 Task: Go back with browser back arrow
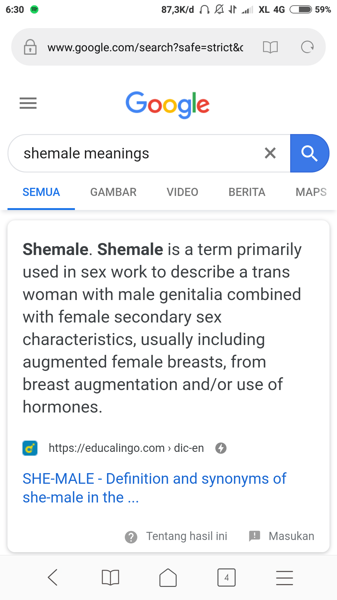coord(53,577)
